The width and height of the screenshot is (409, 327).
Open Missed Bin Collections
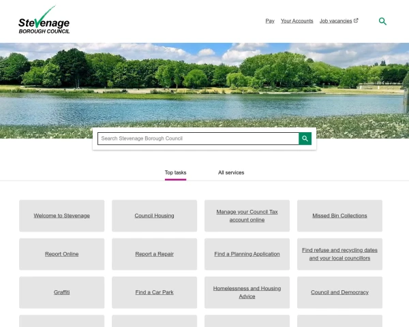point(339,216)
